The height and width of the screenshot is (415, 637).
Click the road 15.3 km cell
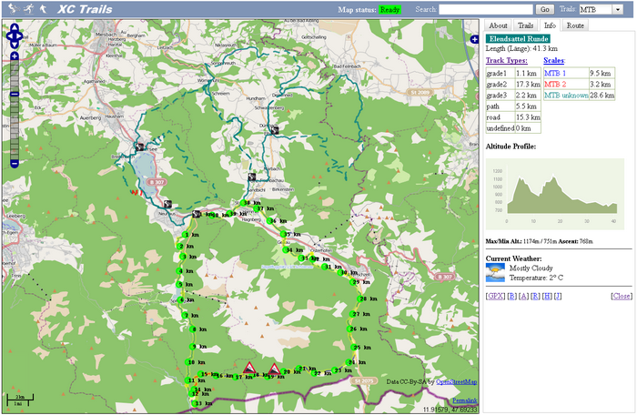coord(528,117)
